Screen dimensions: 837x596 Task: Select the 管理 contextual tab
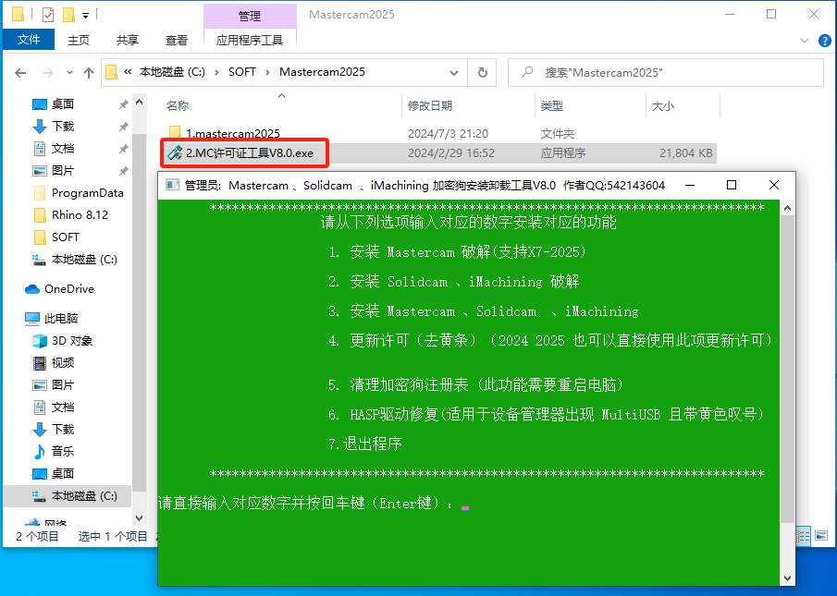point(250,16)
